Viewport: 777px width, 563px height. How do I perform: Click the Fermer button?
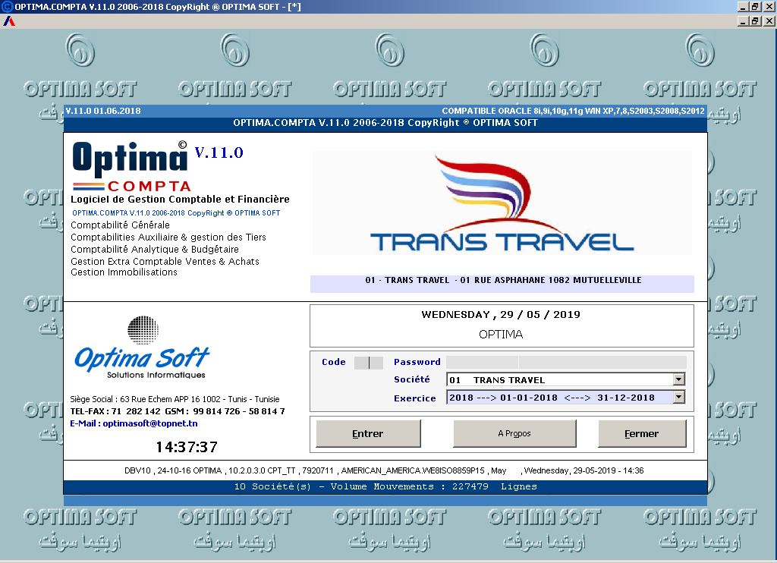coord(642,434)
